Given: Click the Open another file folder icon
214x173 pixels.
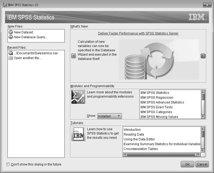Looking at the screenshot, I should (11, 58).
